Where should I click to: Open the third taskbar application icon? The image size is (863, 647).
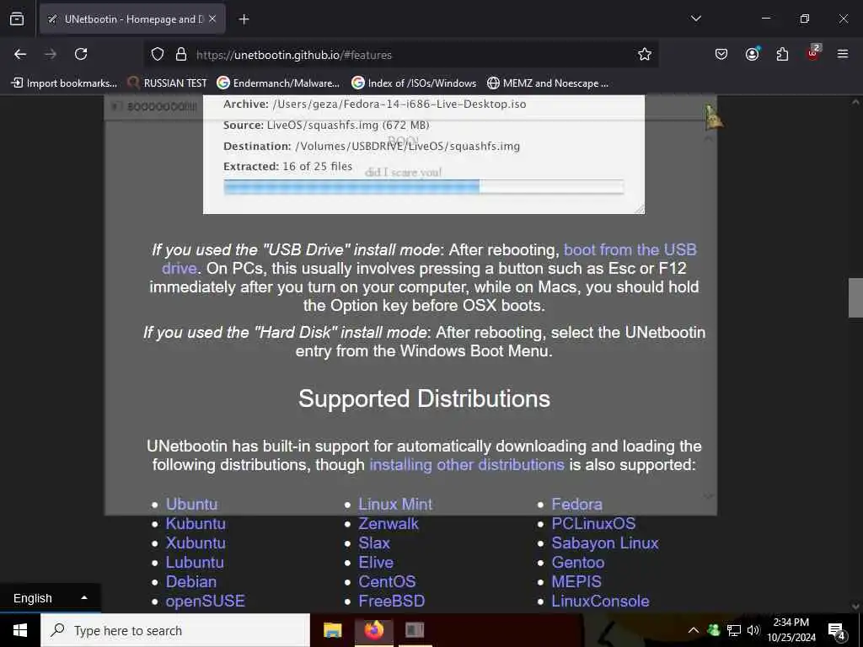click(x=415, y=630)
